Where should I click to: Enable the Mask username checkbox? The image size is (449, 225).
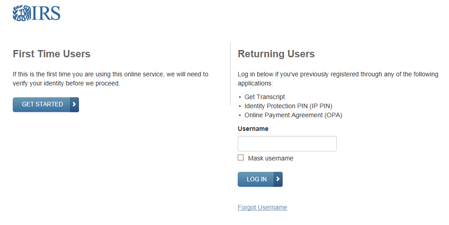click(x=241, y=158)
